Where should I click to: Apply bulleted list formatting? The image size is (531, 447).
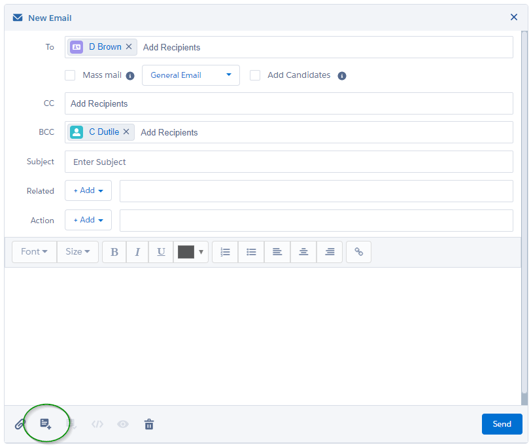tap(250, 251)
